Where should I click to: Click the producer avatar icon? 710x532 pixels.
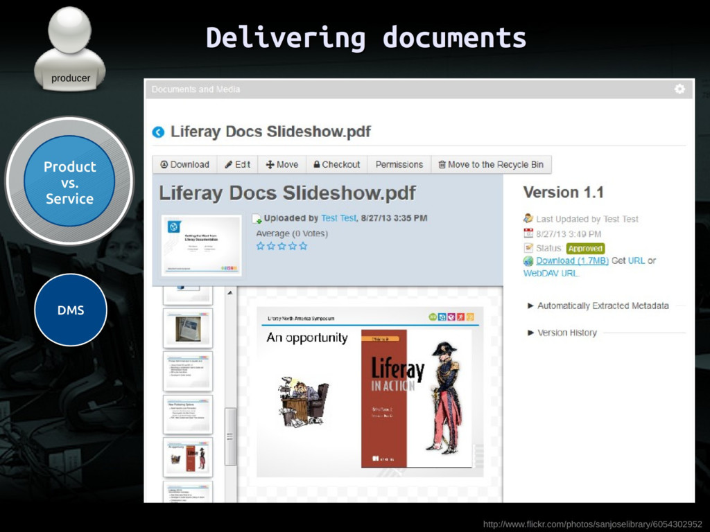(70, 49)
